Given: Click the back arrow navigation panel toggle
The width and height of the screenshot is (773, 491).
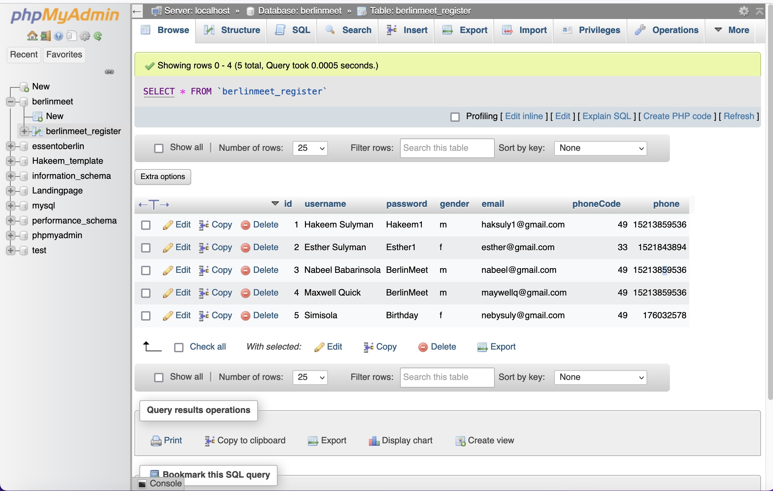Looking at the screenshot, I should coord(137,12).
